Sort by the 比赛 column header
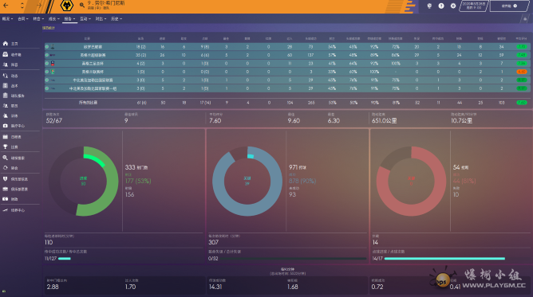Viewport: 533px width, 297px height. [x=87, y=38]
